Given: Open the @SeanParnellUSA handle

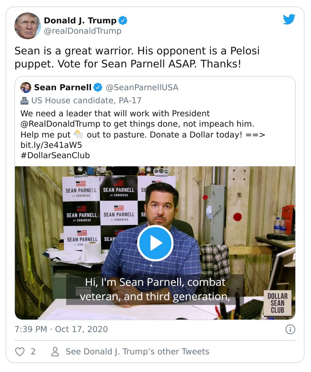Looking at the screenshot, I should click(142, 88).
